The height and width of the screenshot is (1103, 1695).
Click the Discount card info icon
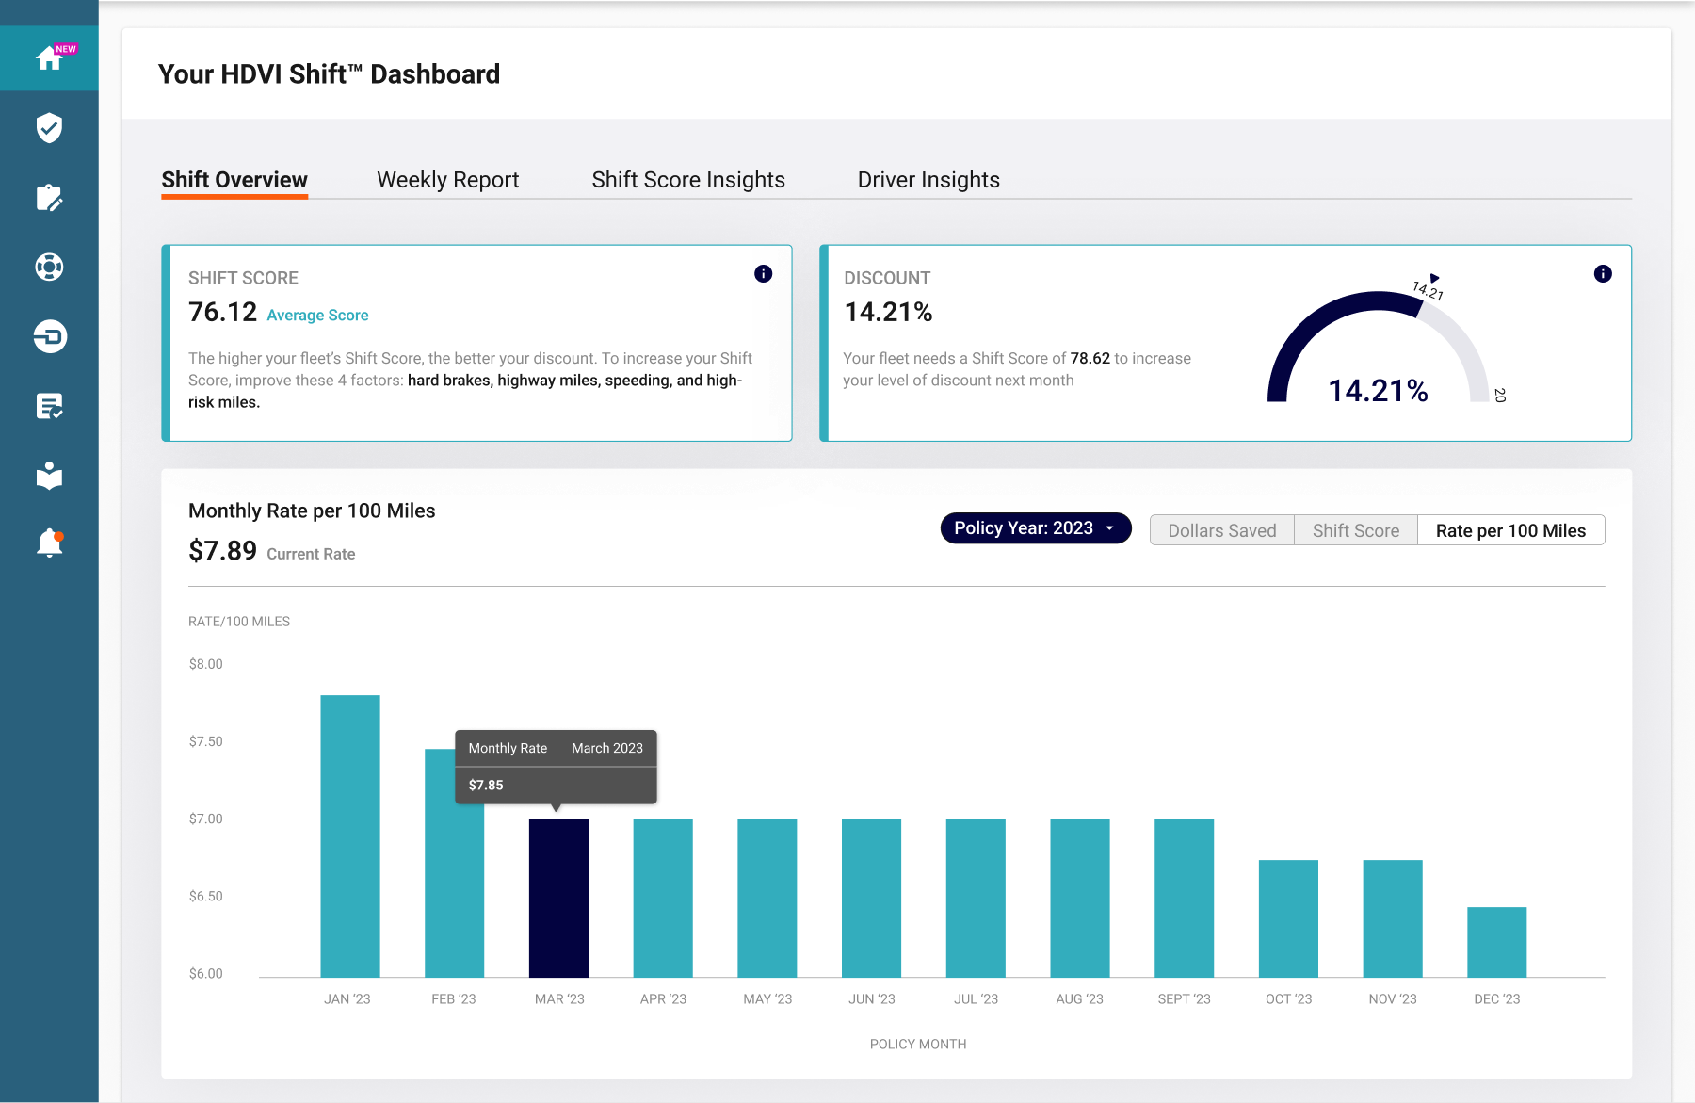[1603, 274]
